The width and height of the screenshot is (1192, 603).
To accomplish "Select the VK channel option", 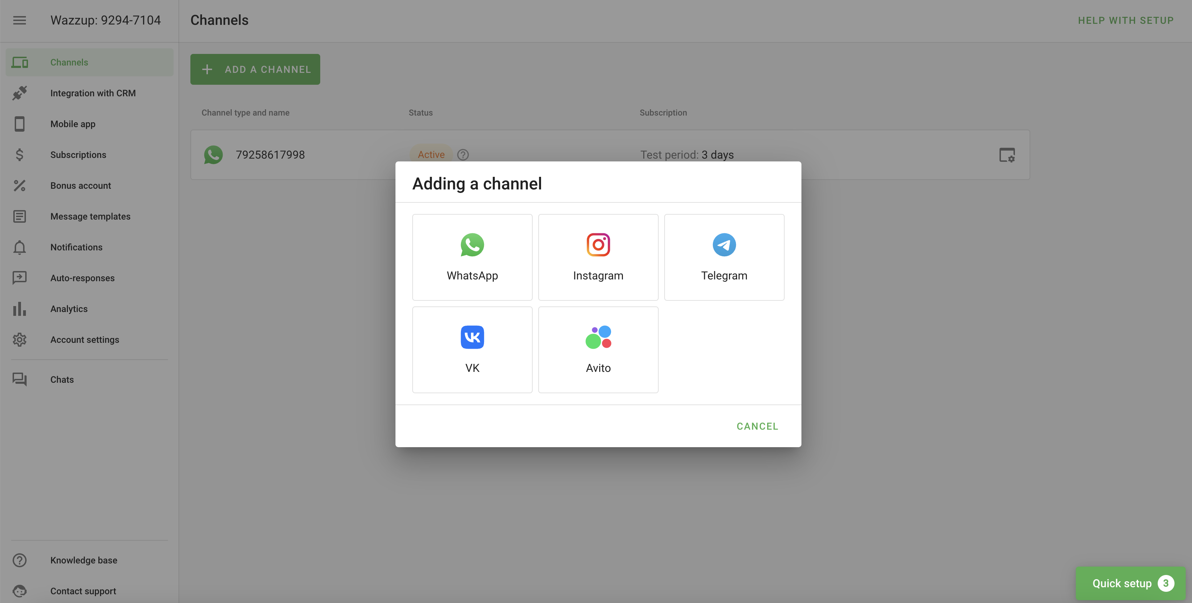I will pyautogui.click(x=472, y=349).
